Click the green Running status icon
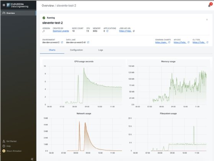The image size is (214, 161). pyautogui.click(x=44, y=18)
